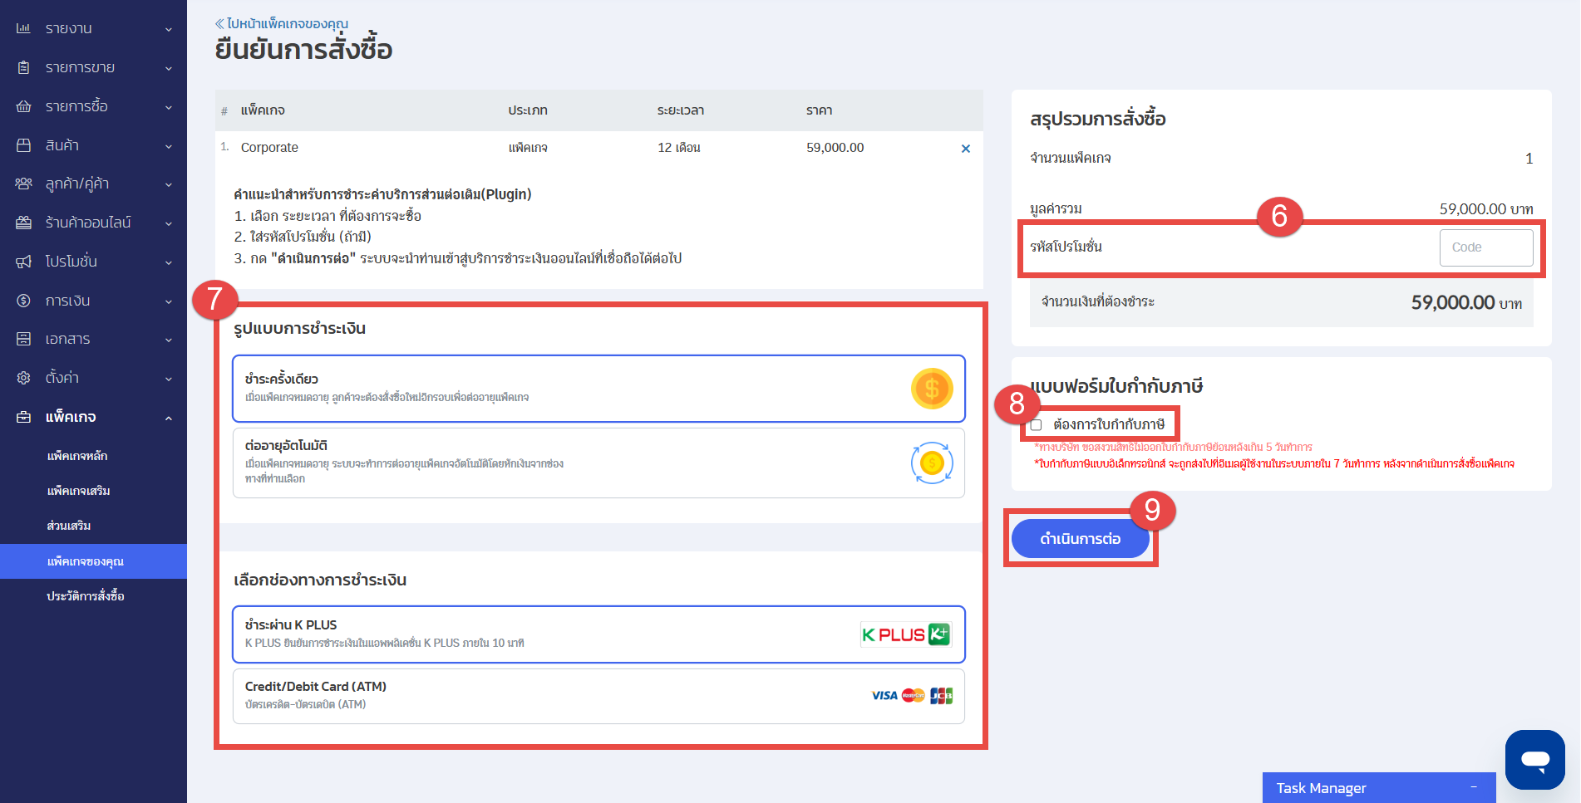1581x803 pixels.
Task: Click the settings gear icon in sidebar
Action: point(23,378)
